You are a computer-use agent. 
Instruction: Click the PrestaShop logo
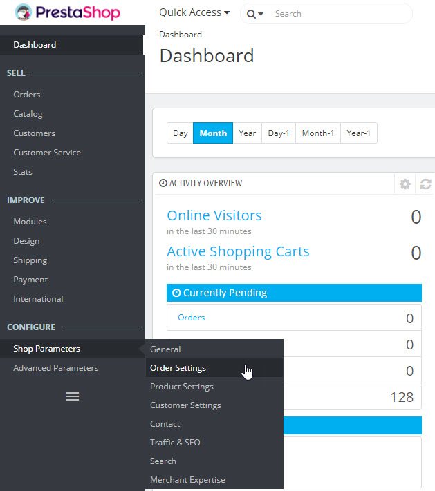[x=67, y=13]
